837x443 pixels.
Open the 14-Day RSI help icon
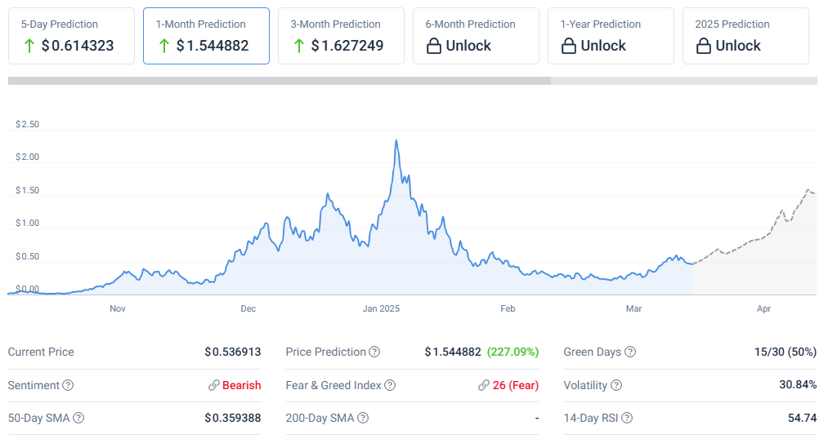(x=627, y=418)
